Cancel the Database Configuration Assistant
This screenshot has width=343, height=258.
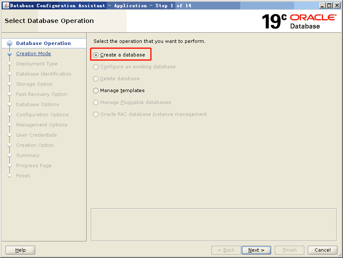click(x=323, y=250)
